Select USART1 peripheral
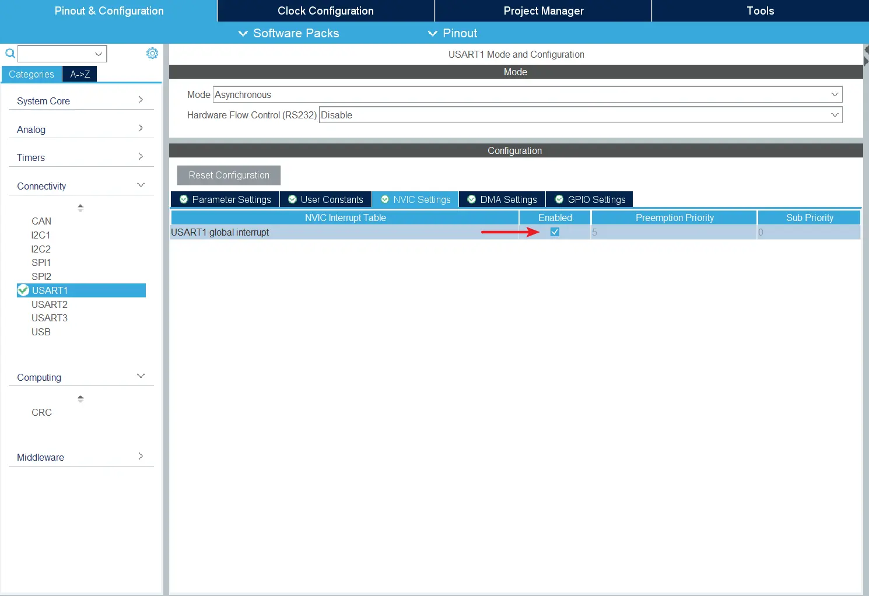This screenshot has width=869, height=596. [81, 290]
